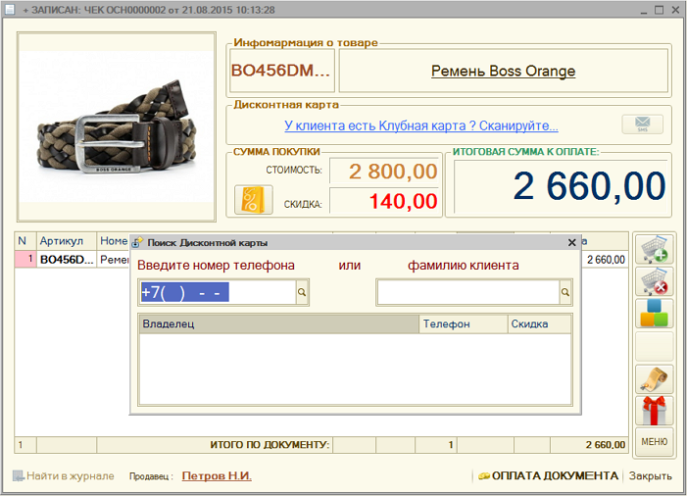
Task: Open the red gift box button
Action: 654,411
